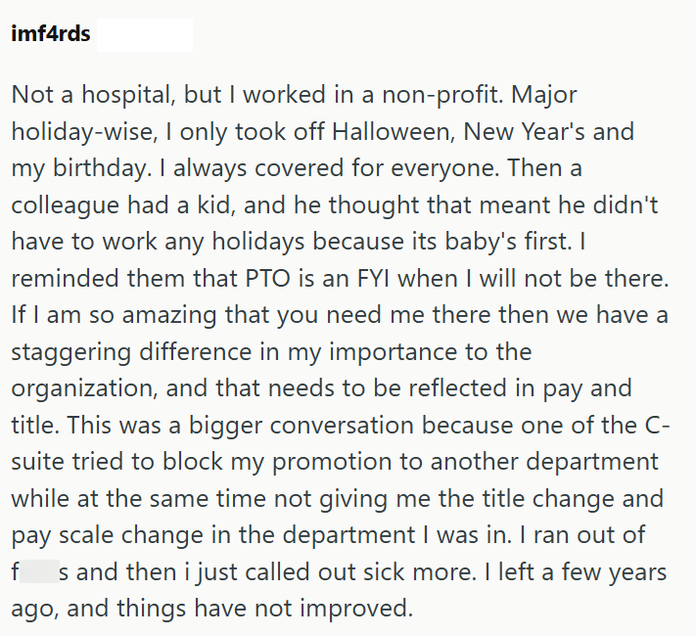
Task: Click the acronym PTO in the comment
Action: coord(268,279)
